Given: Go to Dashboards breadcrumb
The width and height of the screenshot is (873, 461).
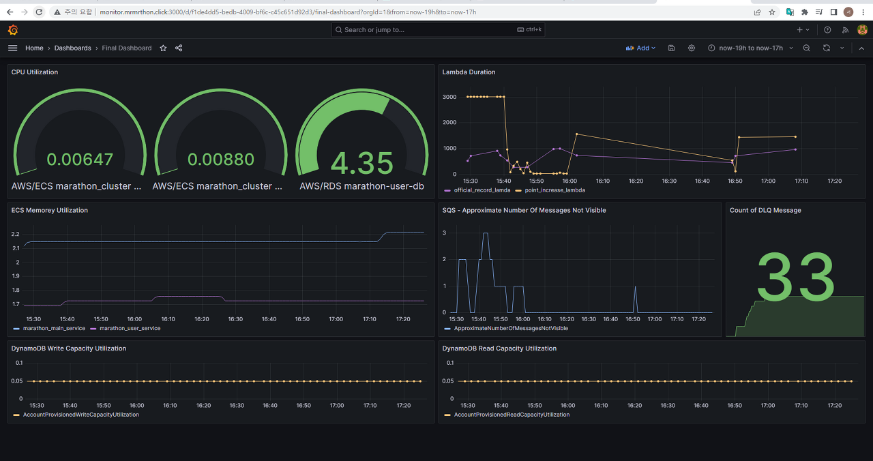Looking at the screenshot, I should coord(73,48).
